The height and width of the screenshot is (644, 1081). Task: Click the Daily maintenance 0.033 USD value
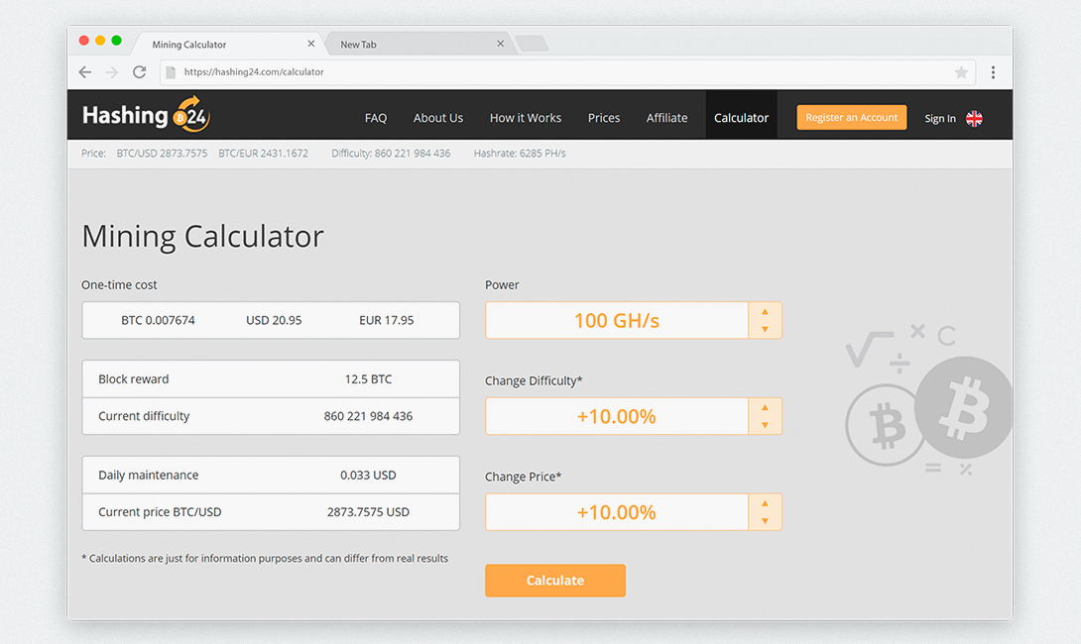pos(368,476)
